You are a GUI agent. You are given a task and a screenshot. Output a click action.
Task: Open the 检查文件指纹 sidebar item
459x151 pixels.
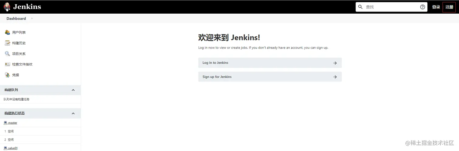coord(22,64)
